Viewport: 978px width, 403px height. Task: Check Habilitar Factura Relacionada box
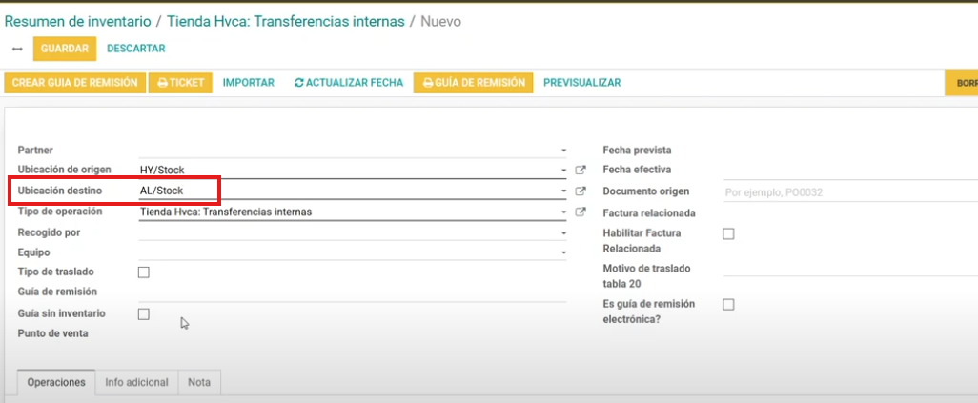[728, 234]
